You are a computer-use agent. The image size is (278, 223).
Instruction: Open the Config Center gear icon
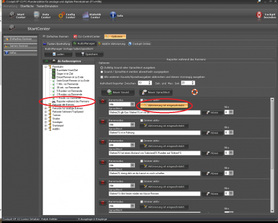pos(61,15)
